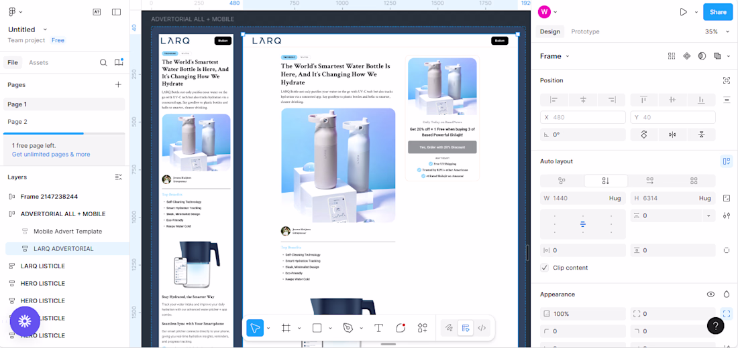Open present options chevron beside play
The width and height of the screenshot is (738, 348).
coord(696,12)
